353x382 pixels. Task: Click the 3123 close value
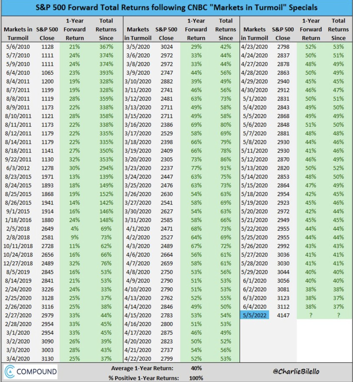[x=283, y=298]
